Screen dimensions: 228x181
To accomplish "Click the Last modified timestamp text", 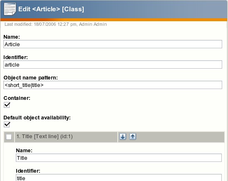I will coord(56,24).
